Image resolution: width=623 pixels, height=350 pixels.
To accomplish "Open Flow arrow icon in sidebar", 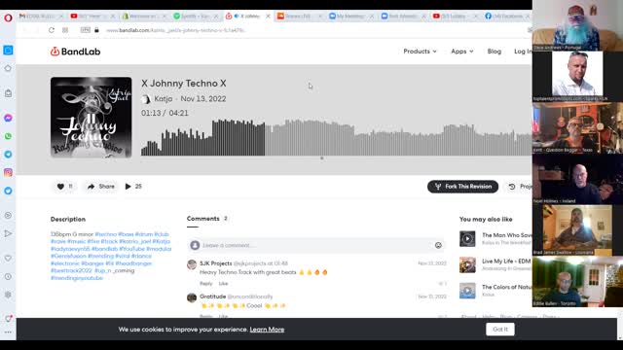I will (8, 233).
